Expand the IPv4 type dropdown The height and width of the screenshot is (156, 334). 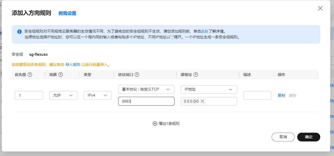[x=98, y=95]
